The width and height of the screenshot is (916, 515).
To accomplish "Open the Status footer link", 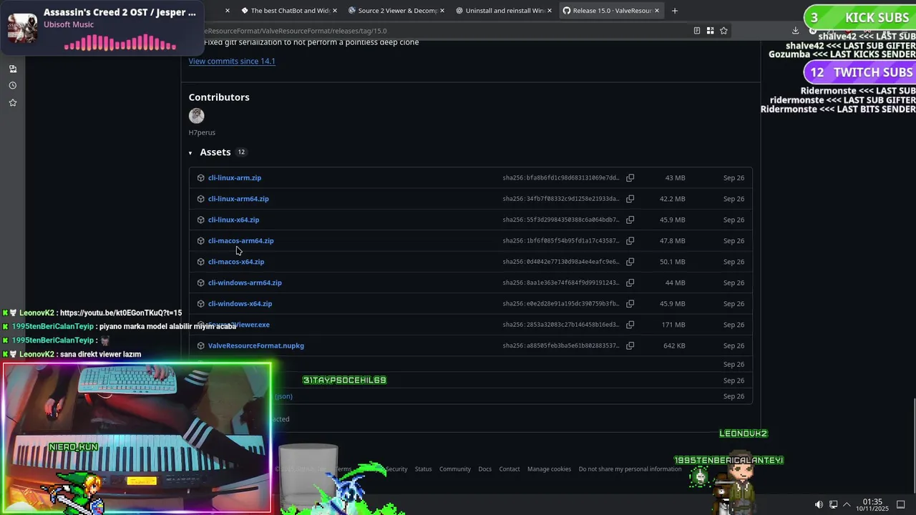I will [x=423, y=469].
